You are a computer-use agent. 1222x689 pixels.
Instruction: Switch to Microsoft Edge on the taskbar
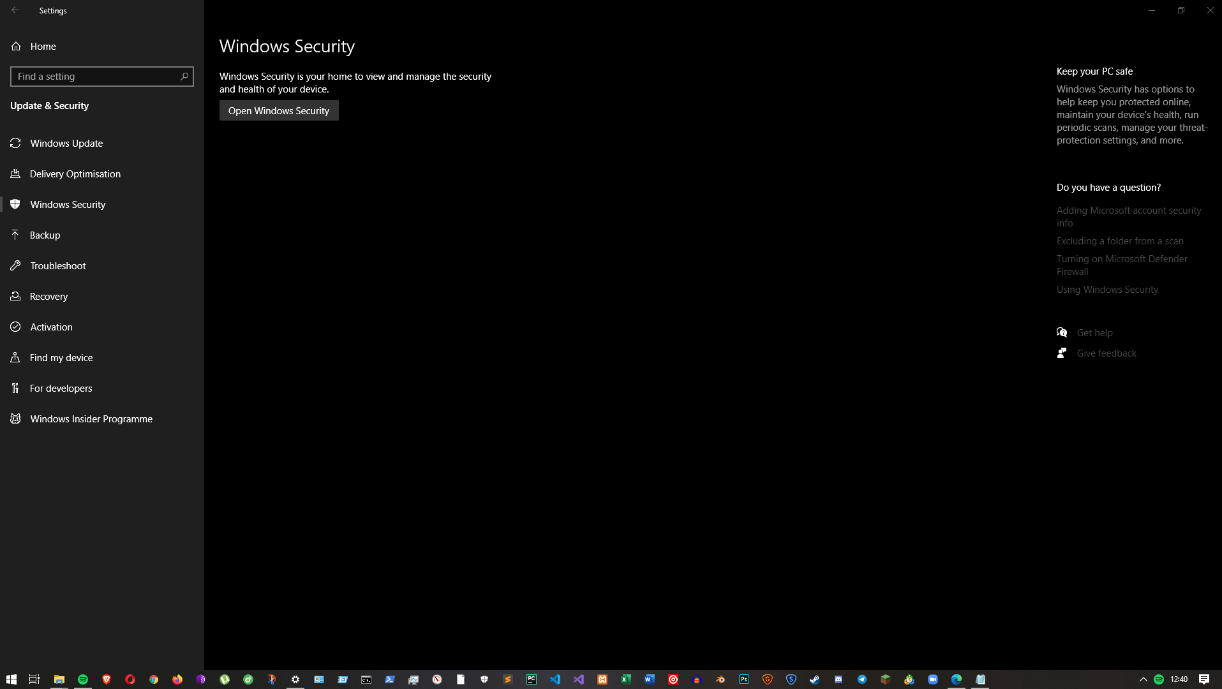point(956,679)
